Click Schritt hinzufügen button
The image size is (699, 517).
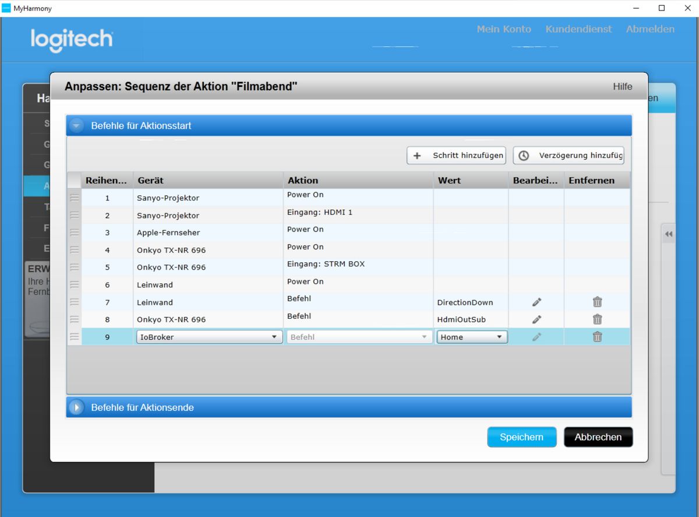coord(456,156)
